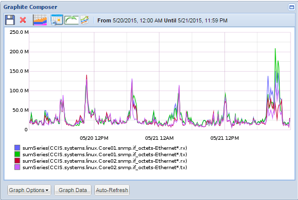Click the 05/21 12AM x-axis label
This screenshot has width=298, height=200.
click(x=159, y=137)
